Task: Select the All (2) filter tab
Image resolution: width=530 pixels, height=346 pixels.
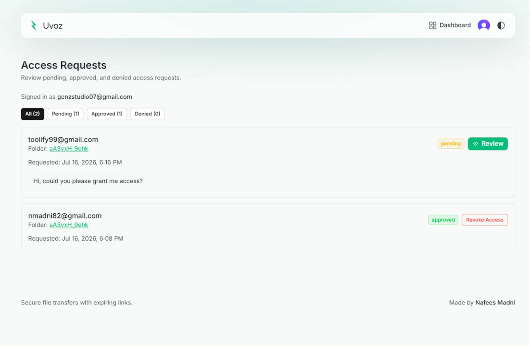Action: pos(32,114)
